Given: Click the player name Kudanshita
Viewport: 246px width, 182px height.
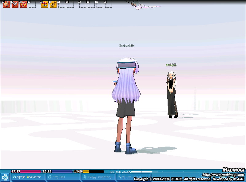Looking at the screenshot, I should pyautogui.click(x=127, y=45).
